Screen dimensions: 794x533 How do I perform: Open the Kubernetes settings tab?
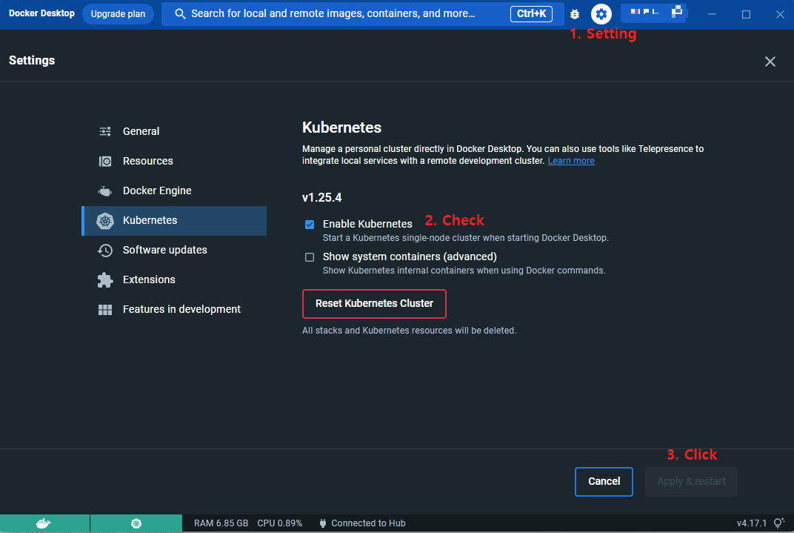click(x=174, y=221)
